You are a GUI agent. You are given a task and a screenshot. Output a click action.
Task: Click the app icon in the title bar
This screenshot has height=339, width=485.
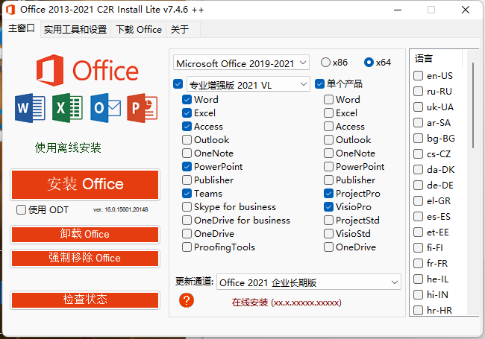coord(10,10)
